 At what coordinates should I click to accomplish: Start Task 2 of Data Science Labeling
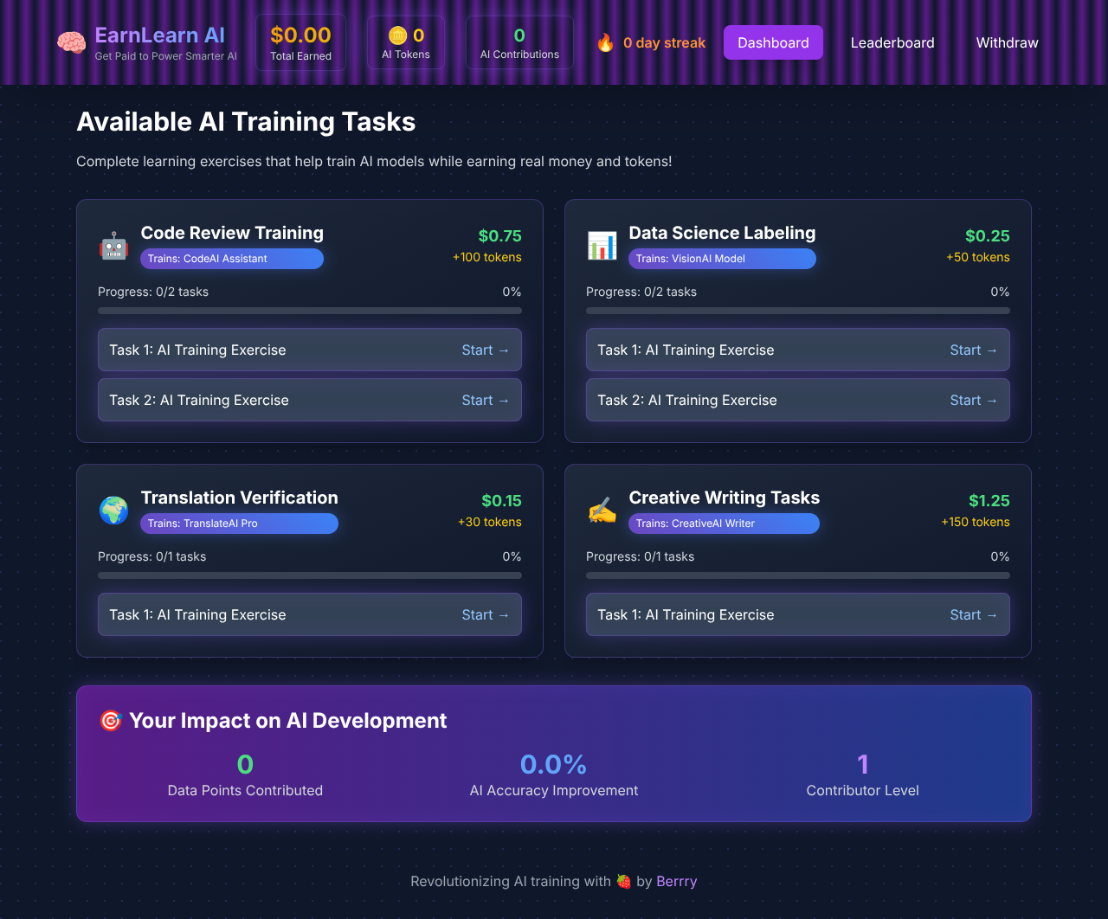974,400
